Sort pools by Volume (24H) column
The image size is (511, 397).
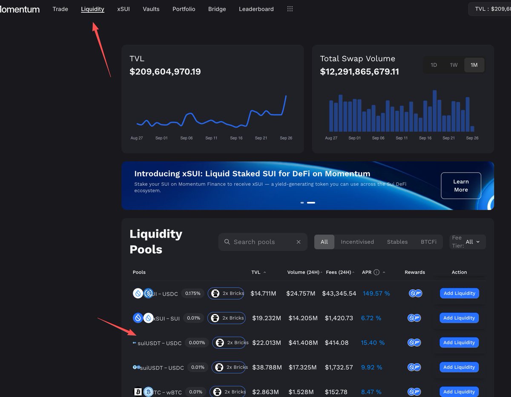(x=305, y=272)
